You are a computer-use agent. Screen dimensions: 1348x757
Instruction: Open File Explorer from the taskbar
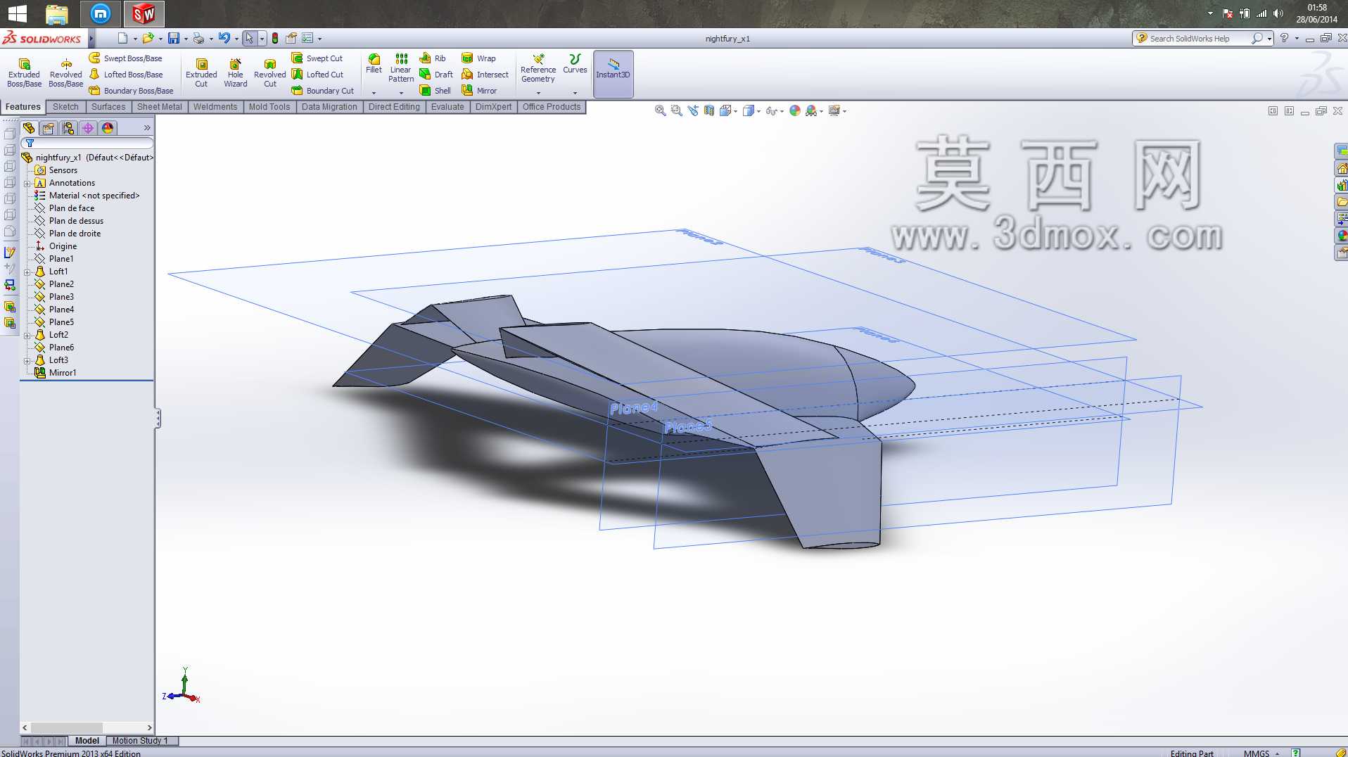pyautogui.click(x=56, y=13)
